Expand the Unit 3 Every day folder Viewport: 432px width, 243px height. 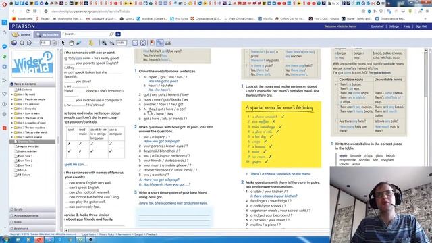(12, 109)
